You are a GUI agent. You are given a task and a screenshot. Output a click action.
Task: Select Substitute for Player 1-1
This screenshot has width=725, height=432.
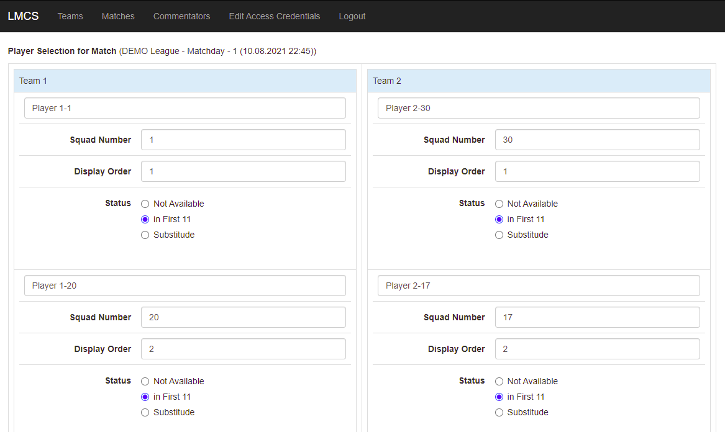pyautogui.click(x=145, y=235)
